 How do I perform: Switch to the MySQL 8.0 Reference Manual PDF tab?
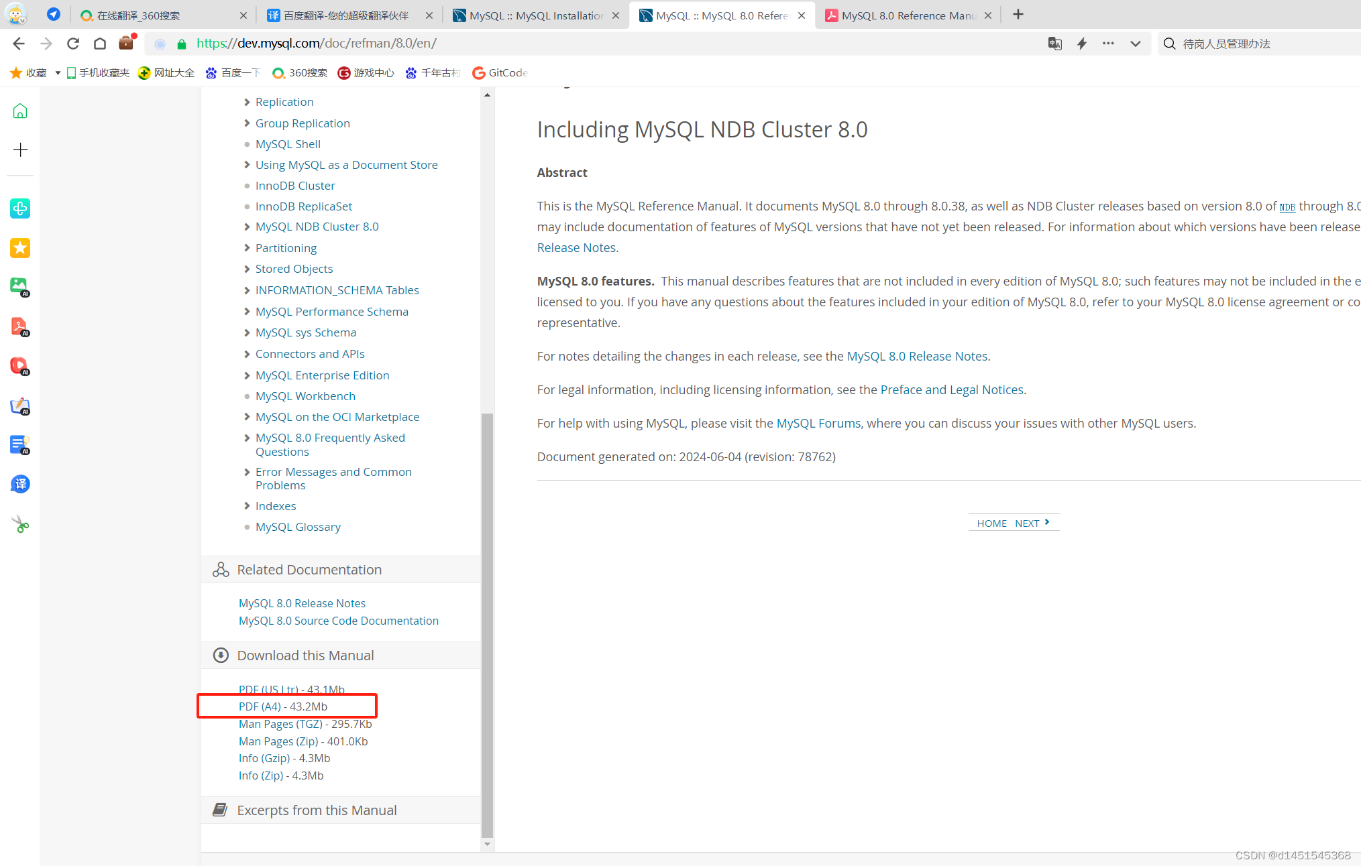coord(908,15)
